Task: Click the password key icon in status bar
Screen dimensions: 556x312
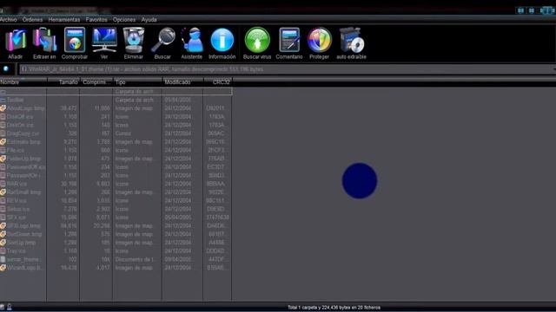Action: pos(10,307)
